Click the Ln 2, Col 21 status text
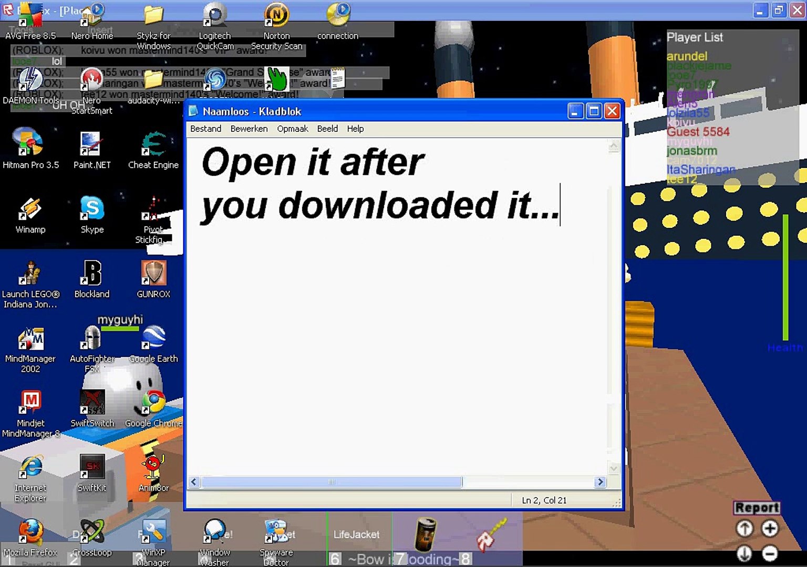Image resolution: width=807 pixels, height=567 pixels. pos(544,500)
